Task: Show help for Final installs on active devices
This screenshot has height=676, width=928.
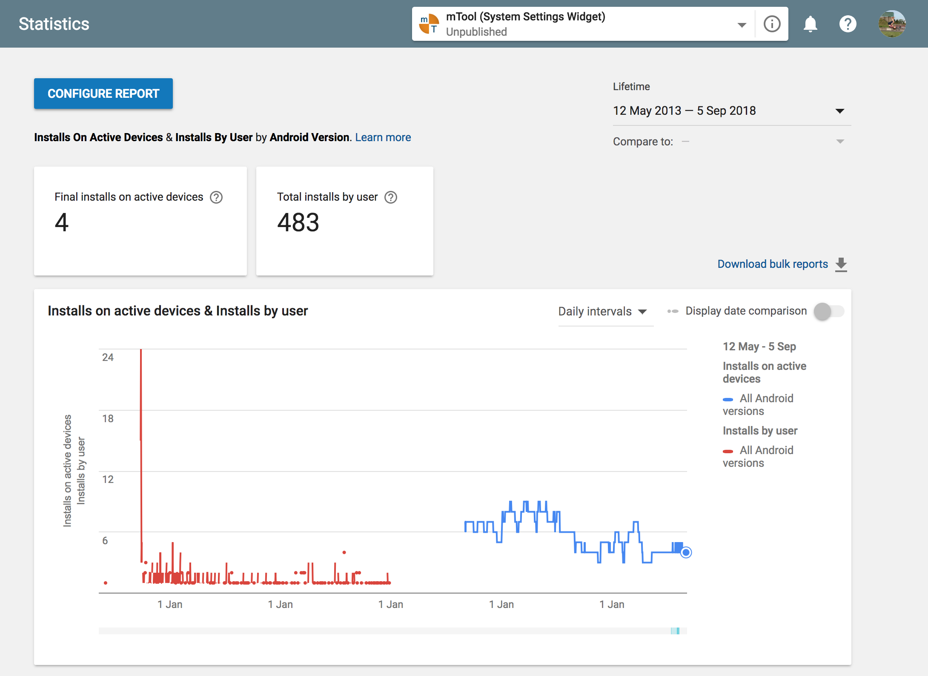Action: [x=216, y=197]
